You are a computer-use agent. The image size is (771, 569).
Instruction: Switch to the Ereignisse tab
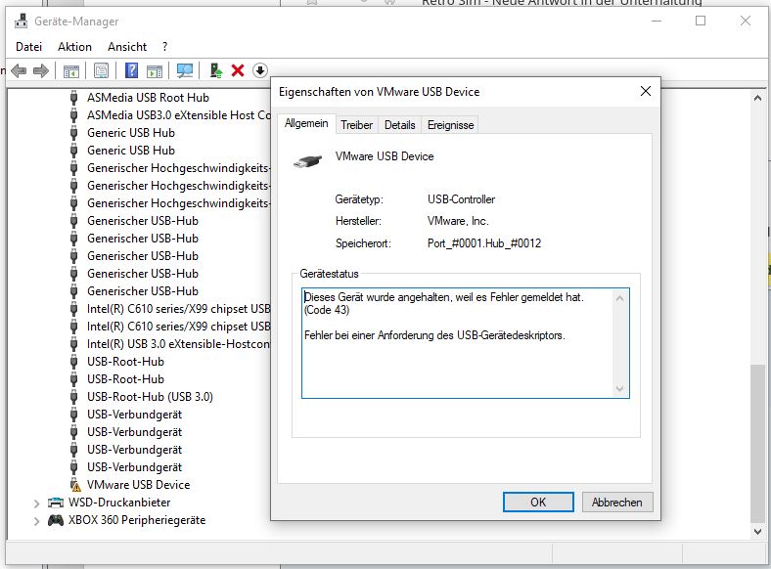tap(450, 125)
